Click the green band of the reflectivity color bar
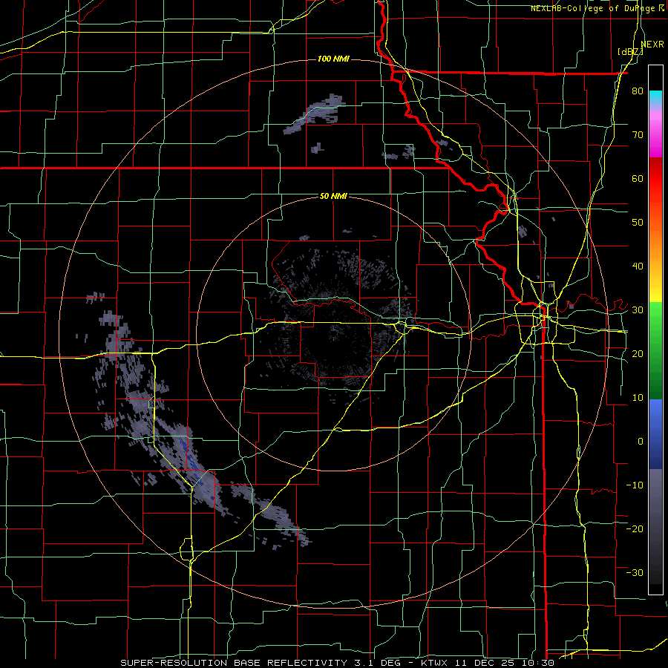668x668 pixels. pyautogui.click(x=655, y=350)
